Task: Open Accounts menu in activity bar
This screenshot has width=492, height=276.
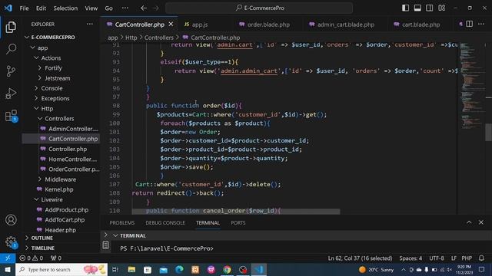Action: 11,220
